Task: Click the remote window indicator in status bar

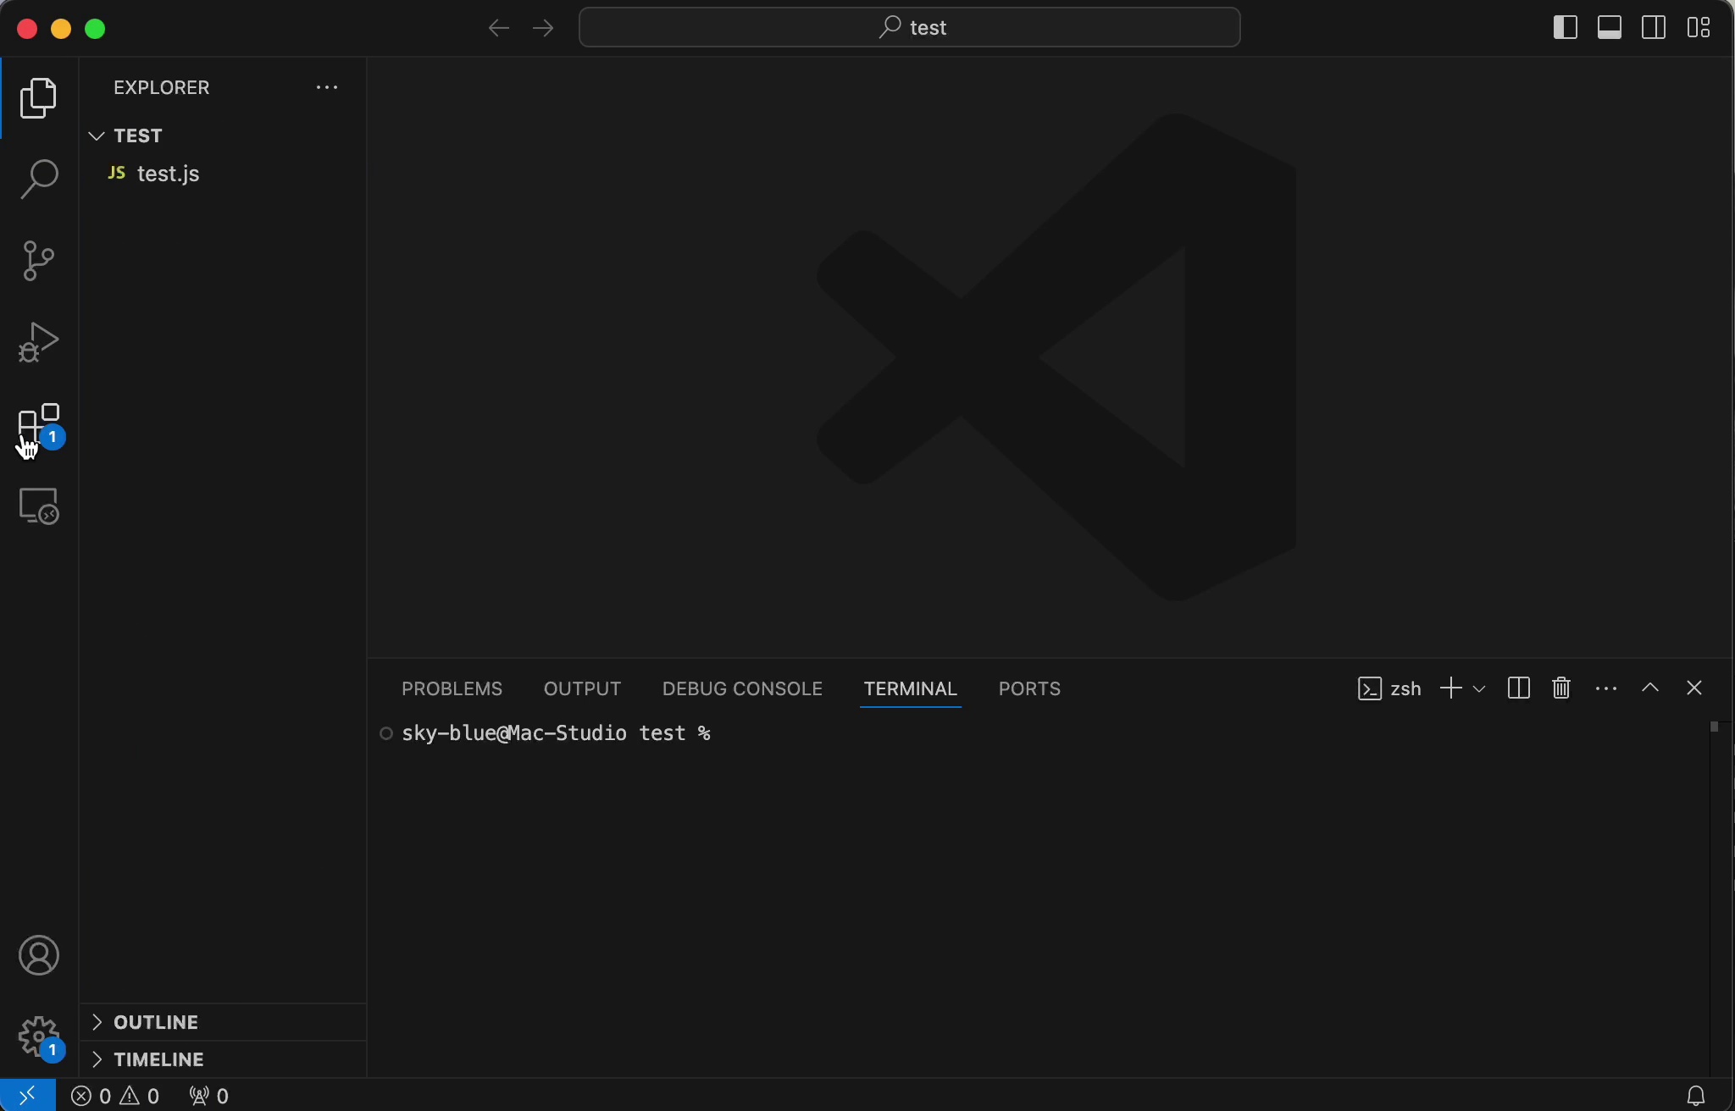Action: [28, 1095]
